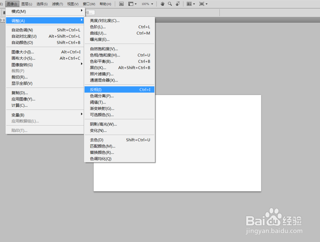
Task: Select the Rotate View tool icon
Action: point(178,4)
